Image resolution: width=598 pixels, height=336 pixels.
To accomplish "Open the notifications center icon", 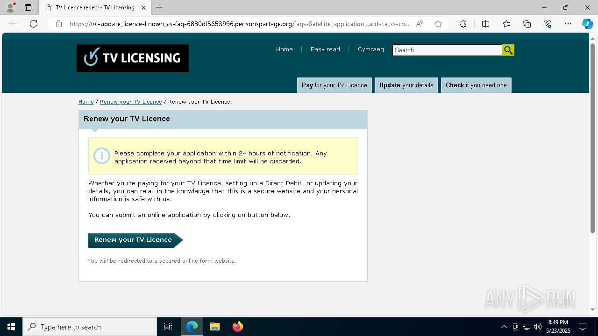I will click(x=583, y=327).
